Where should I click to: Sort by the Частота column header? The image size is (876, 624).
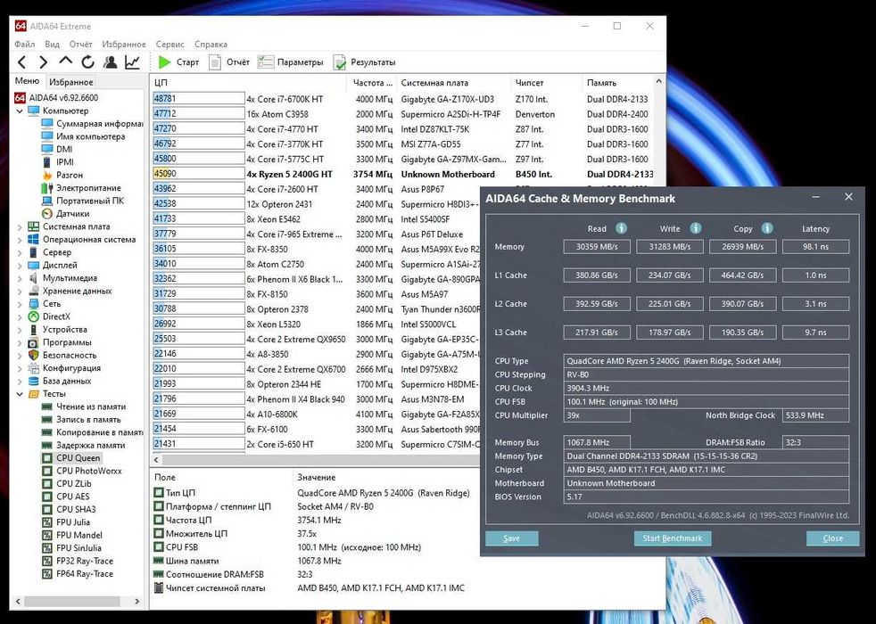point(371,83)
